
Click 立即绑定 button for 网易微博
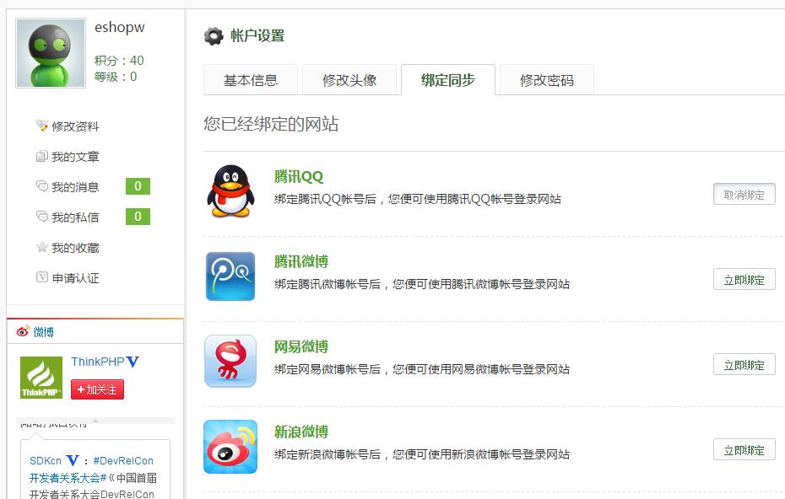[744, 364]
